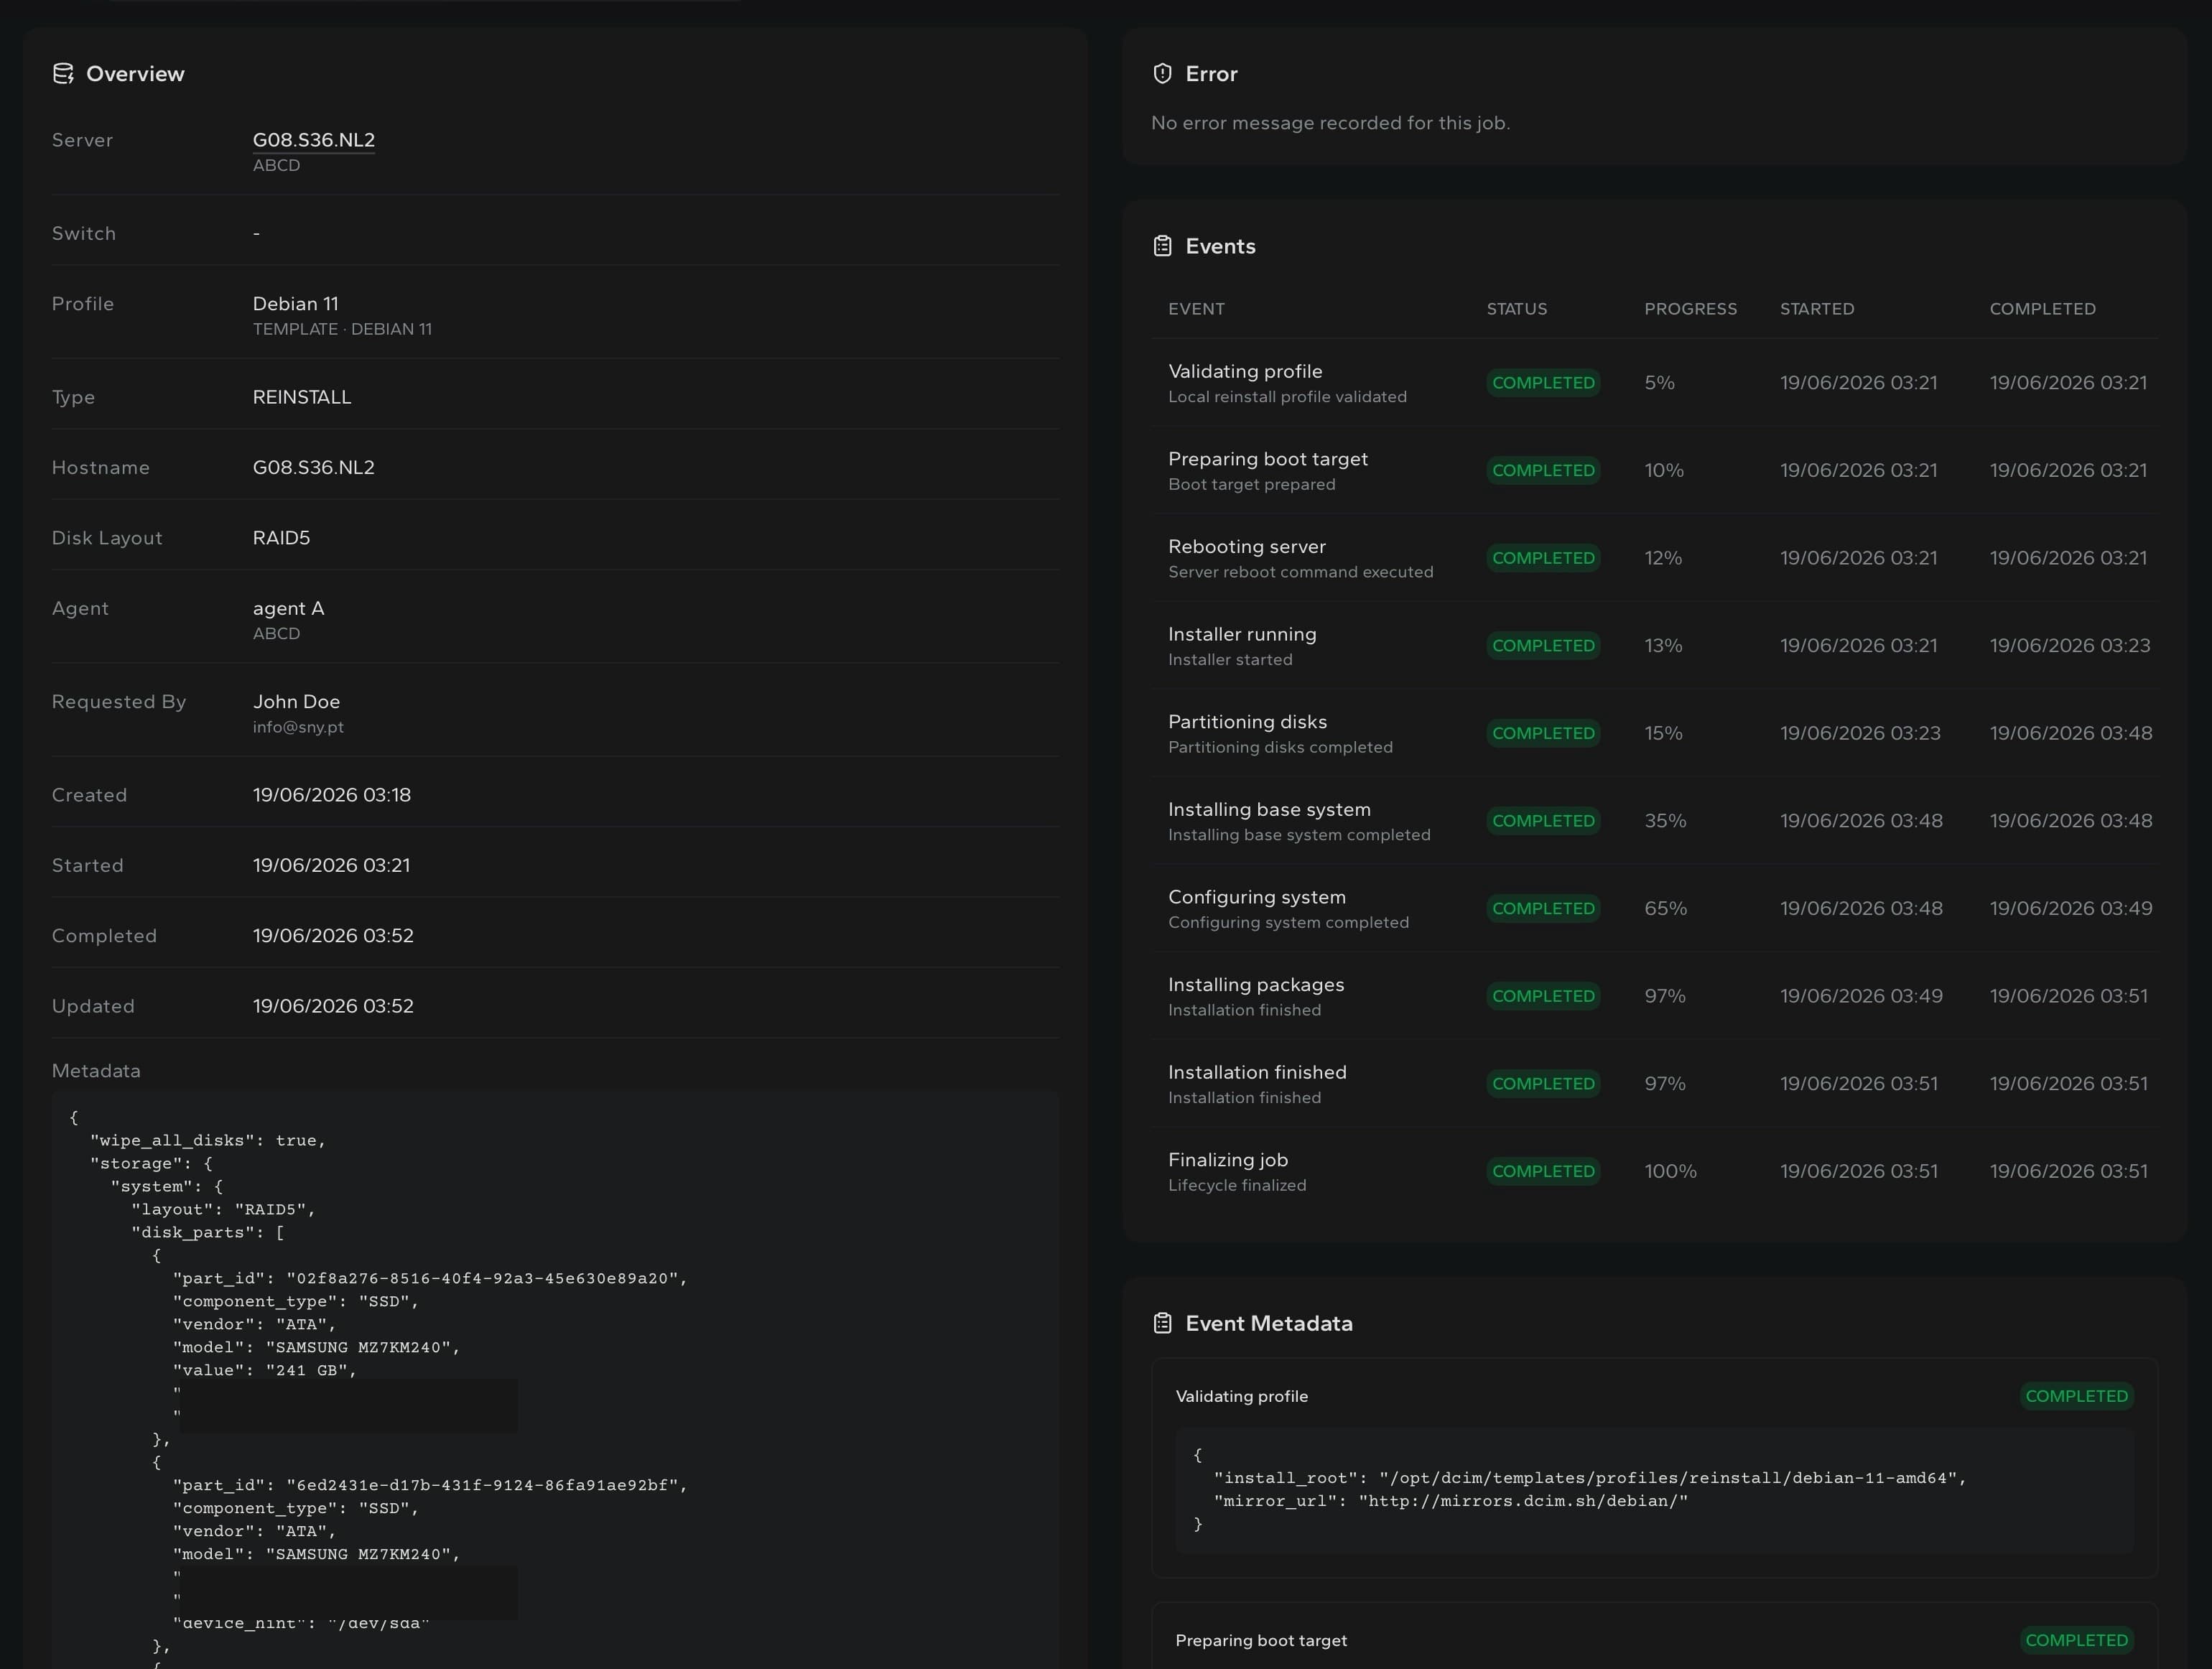Click the Updated date in Overview panel

pos(333,1006)
